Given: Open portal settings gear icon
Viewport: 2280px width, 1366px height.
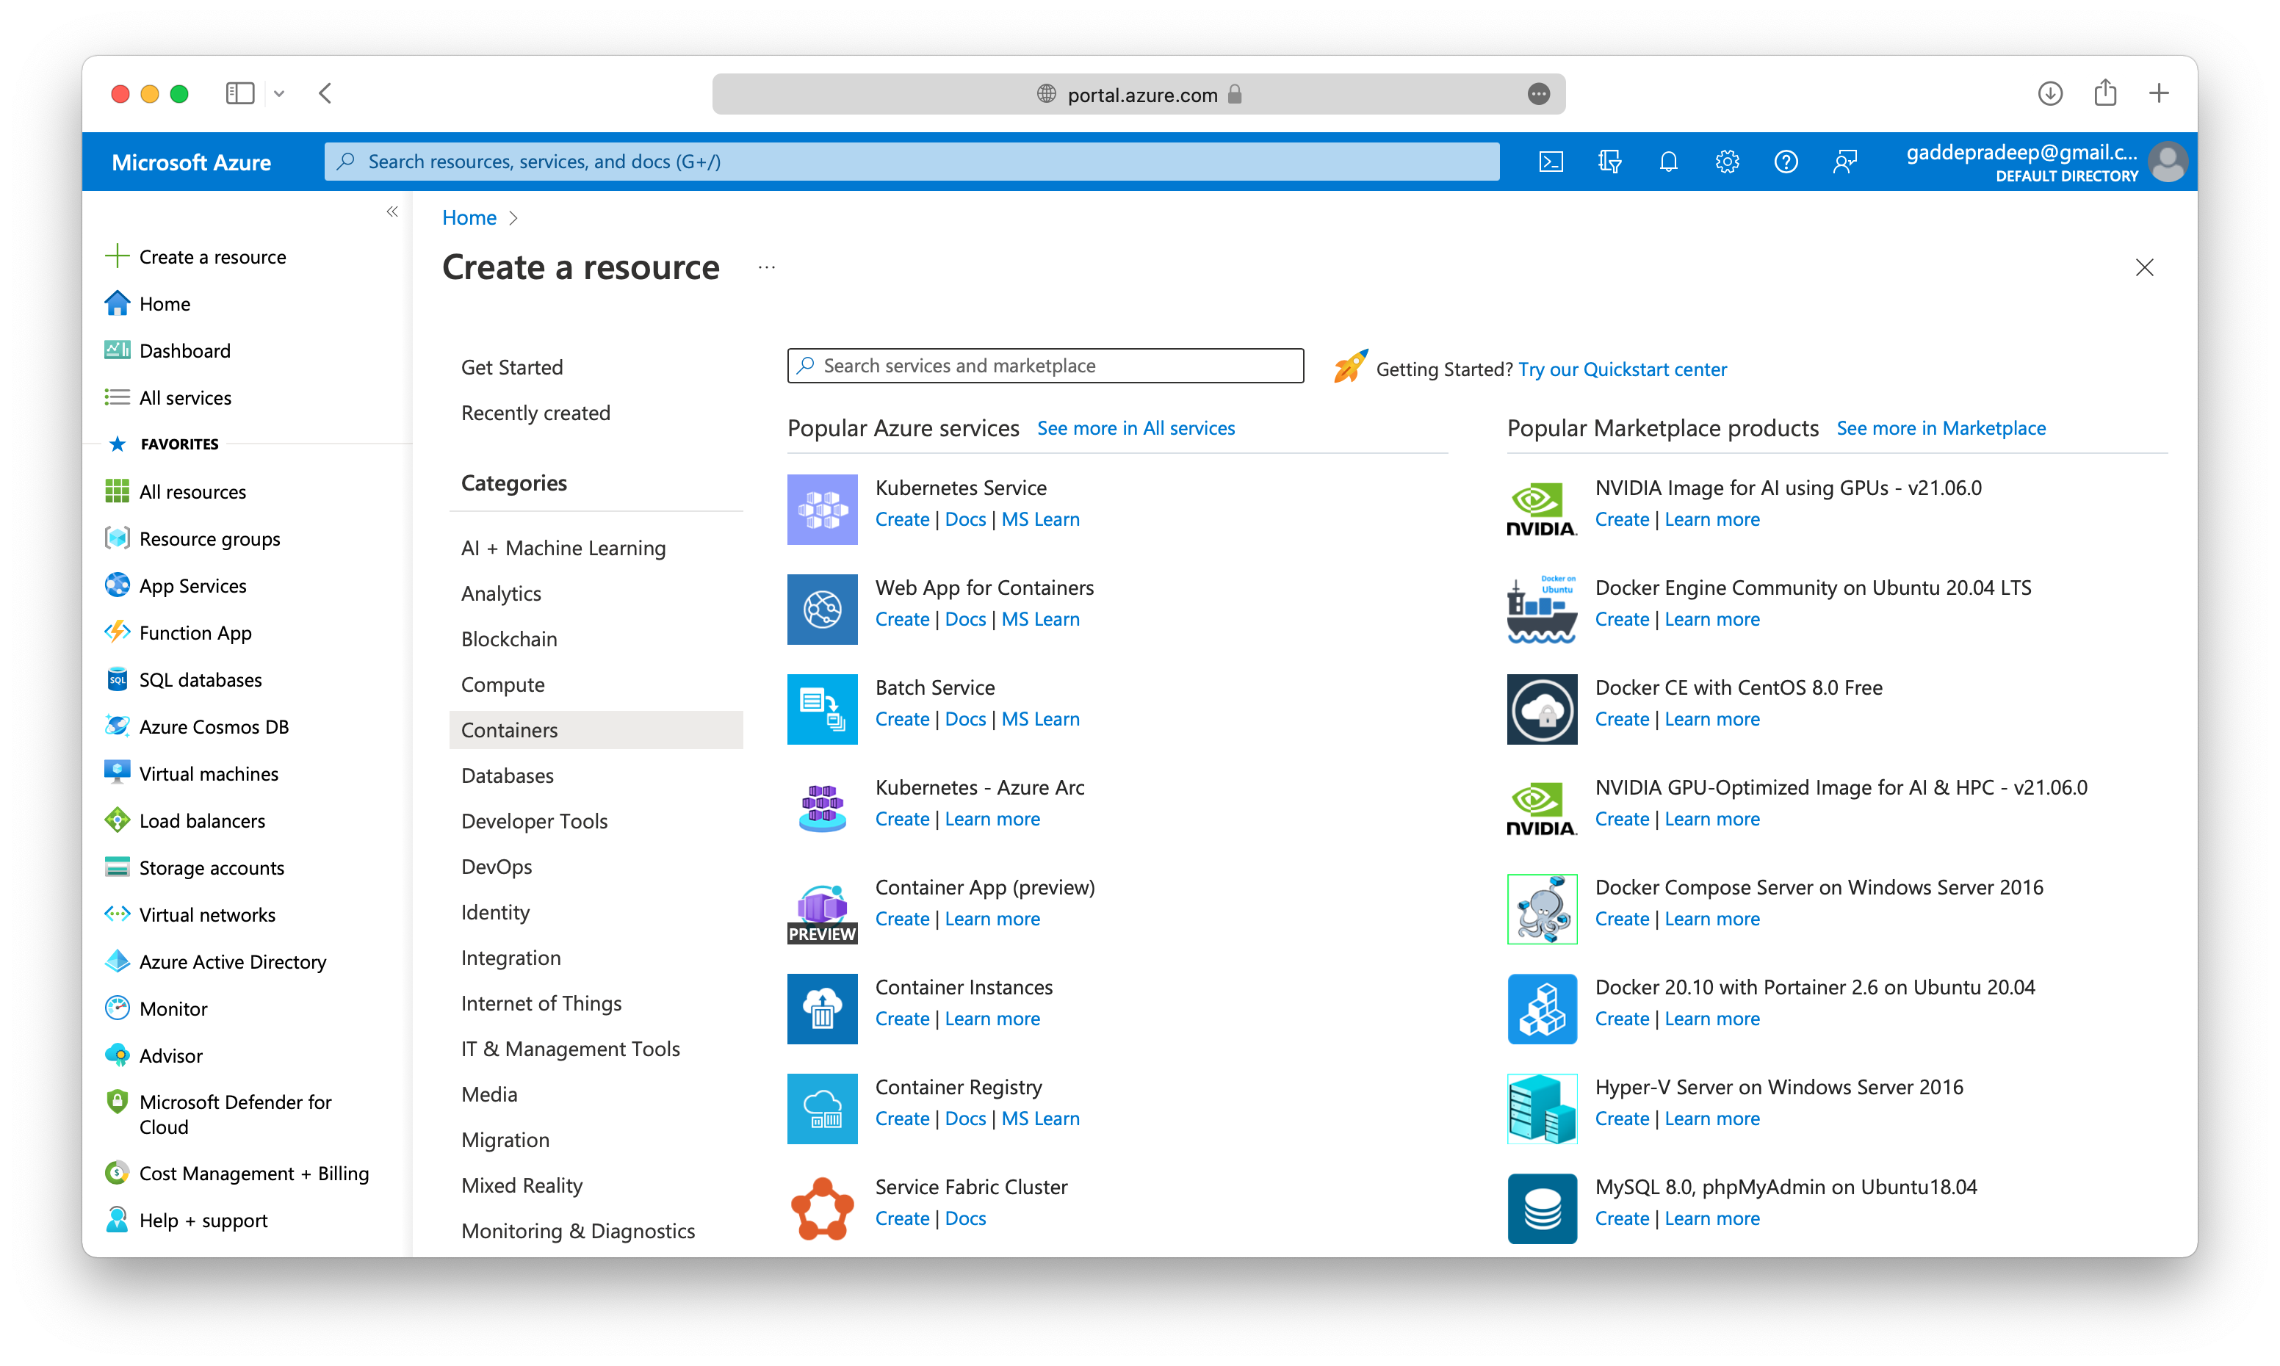Looking at the screenshot, I should [1727, 162].
